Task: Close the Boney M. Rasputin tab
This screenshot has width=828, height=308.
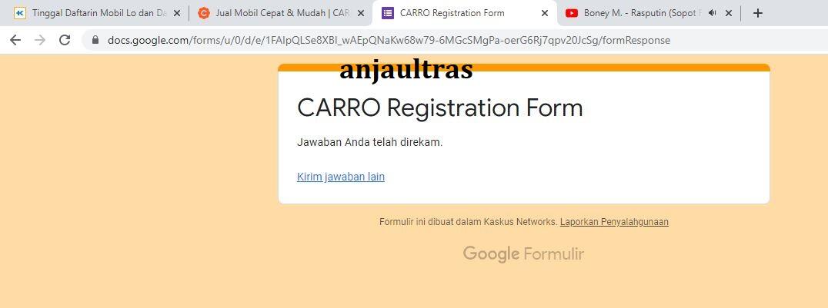Action: click(x=728, y=13)
